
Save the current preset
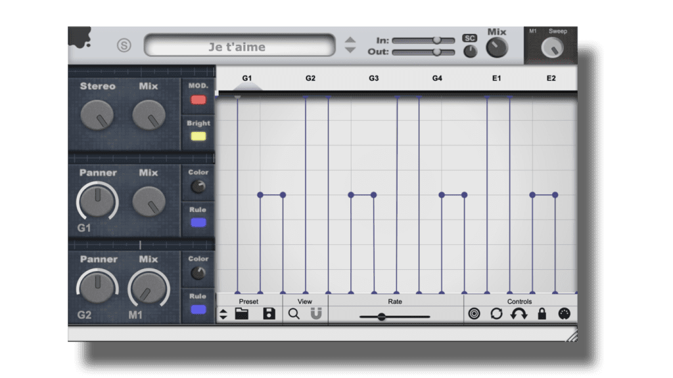click(269, 314)
